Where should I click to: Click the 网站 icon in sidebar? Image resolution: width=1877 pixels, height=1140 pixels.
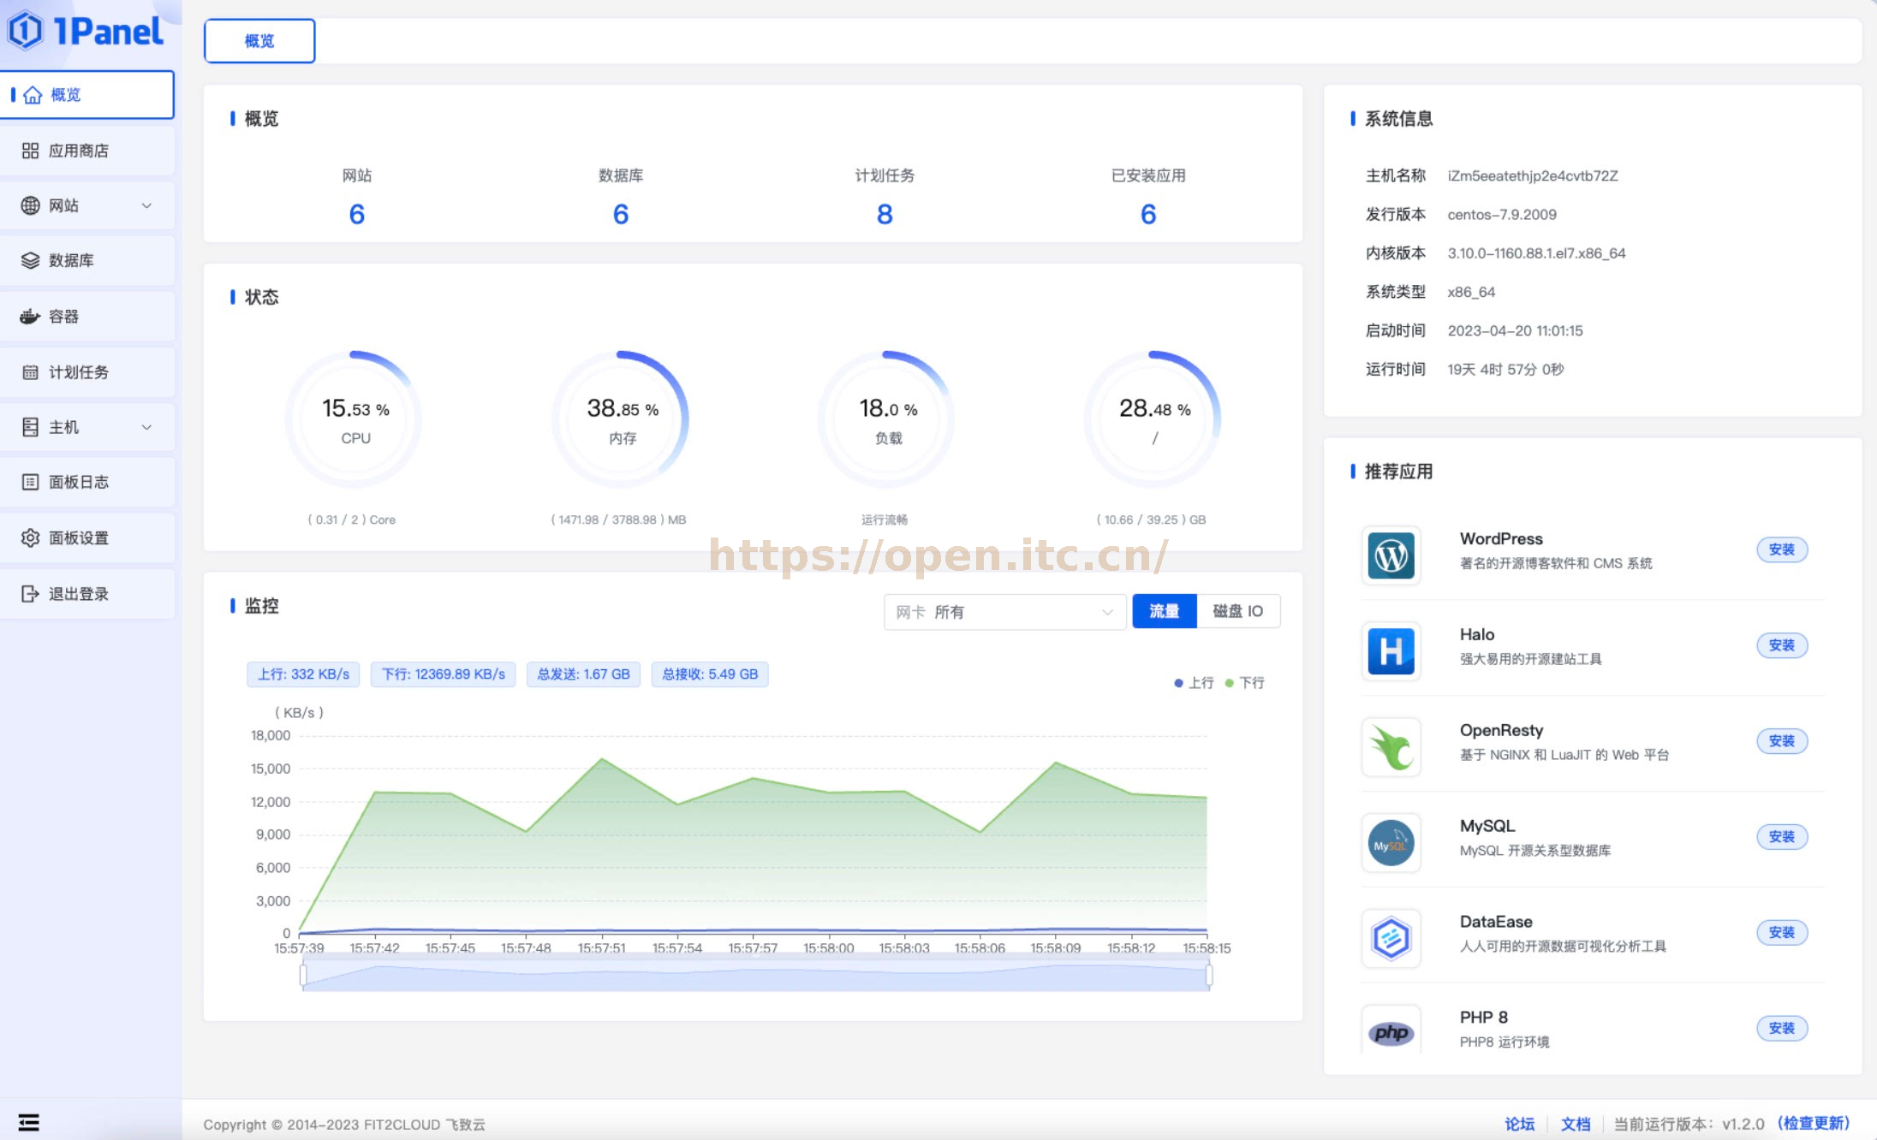(x=28, y=205)
